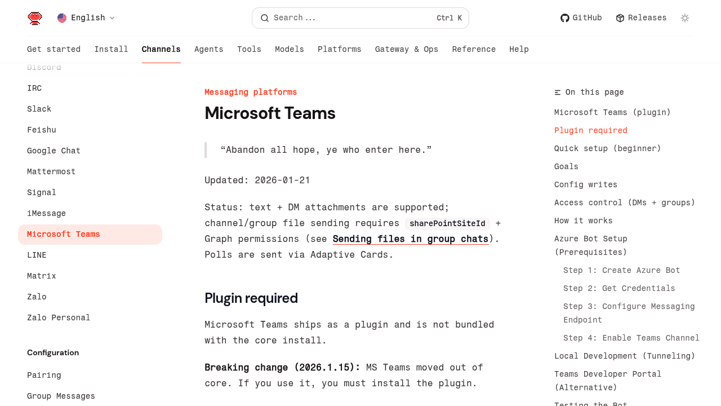Screen dimensions: 721x406
Task: Click the GitHub icon link
Action: [564, 18]
